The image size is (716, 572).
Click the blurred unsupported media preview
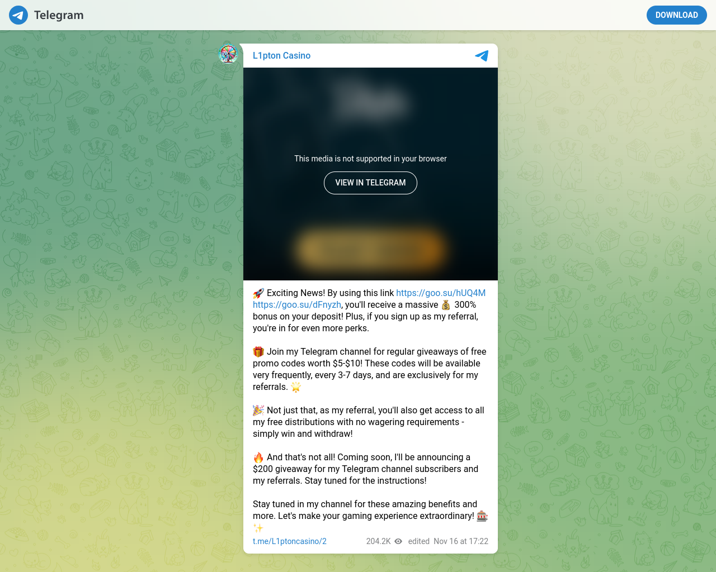tap(370, 174)
